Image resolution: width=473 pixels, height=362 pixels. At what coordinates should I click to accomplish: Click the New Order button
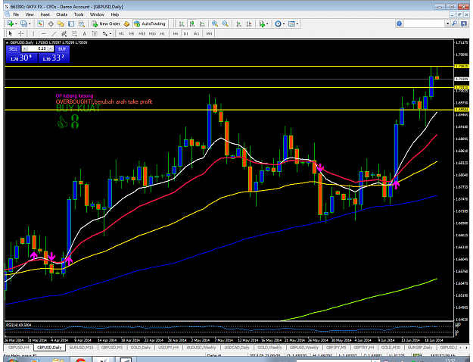[x=106, y=23]
